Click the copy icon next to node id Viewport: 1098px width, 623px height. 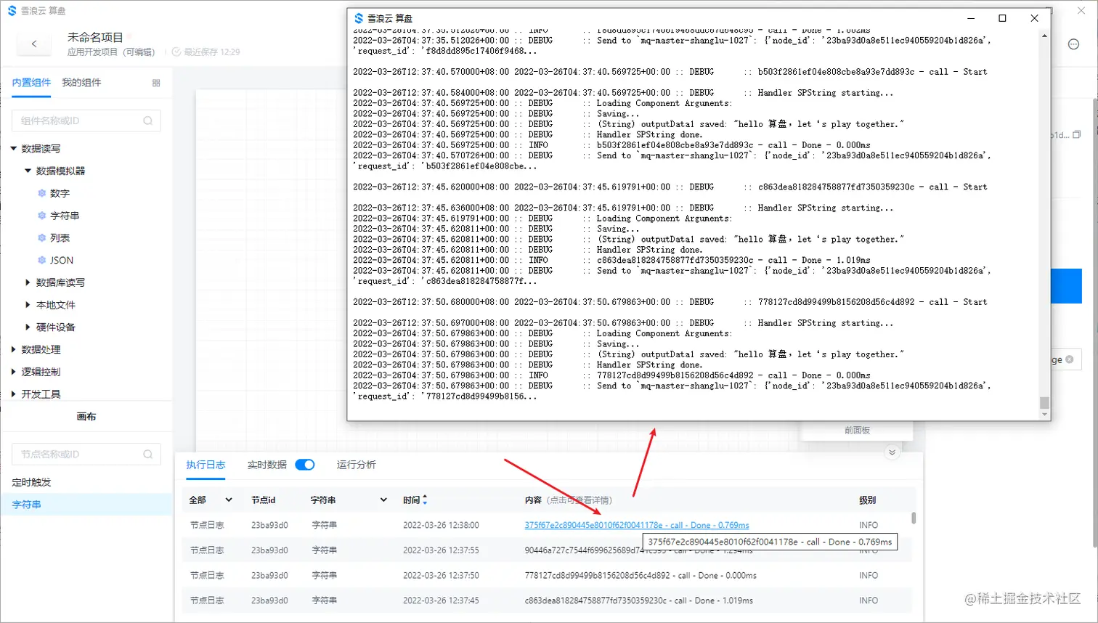click(x=1076, y=134)
